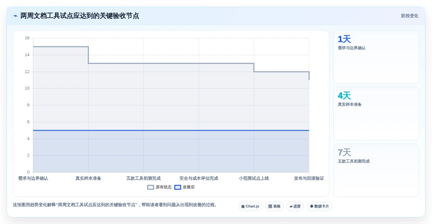This screenshot has width=432, height=224.
Task: Click the x-axis label 发布与回滚验证
Action: [309, 178]
